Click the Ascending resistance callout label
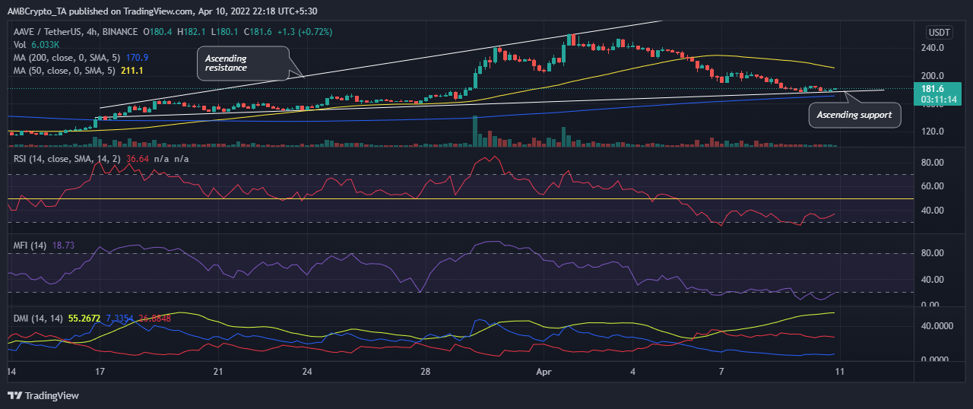This screenshot has width=973, height=409. coord(242,63)
